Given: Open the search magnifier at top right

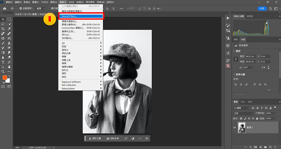Looking at the screenshot, I should (270, 9).
